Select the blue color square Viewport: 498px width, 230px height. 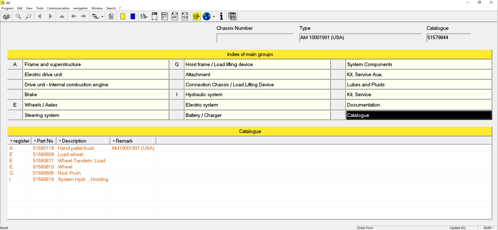coord(133,16)
